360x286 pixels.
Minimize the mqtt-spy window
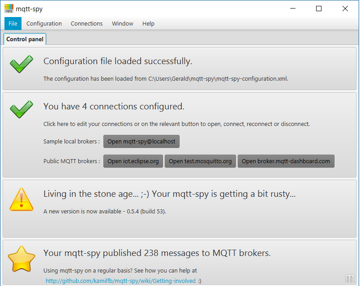(x=292, y=9)
